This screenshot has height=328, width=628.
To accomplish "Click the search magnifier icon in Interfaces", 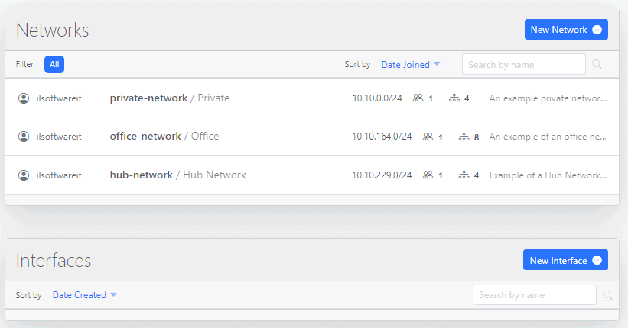I will (607, 295).
